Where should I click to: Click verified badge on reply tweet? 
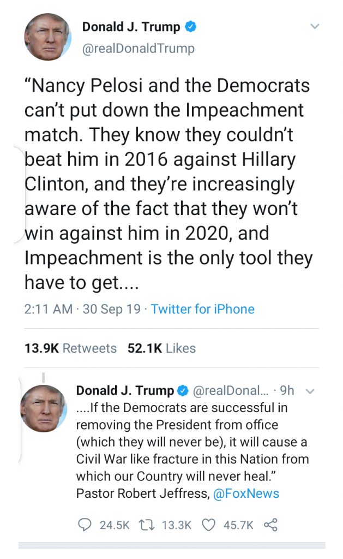[183, 391]
